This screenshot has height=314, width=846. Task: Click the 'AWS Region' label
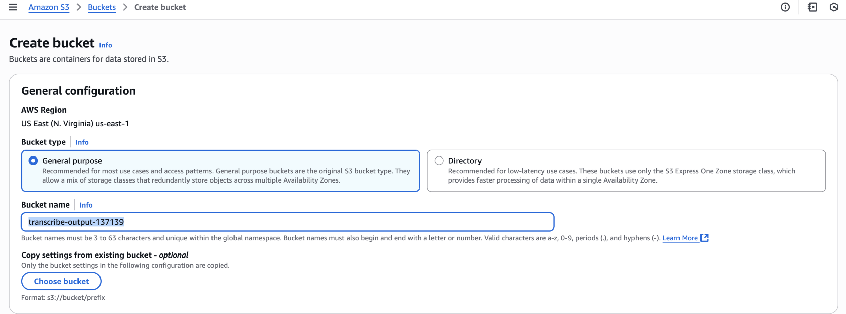click(x=44, y=110)
